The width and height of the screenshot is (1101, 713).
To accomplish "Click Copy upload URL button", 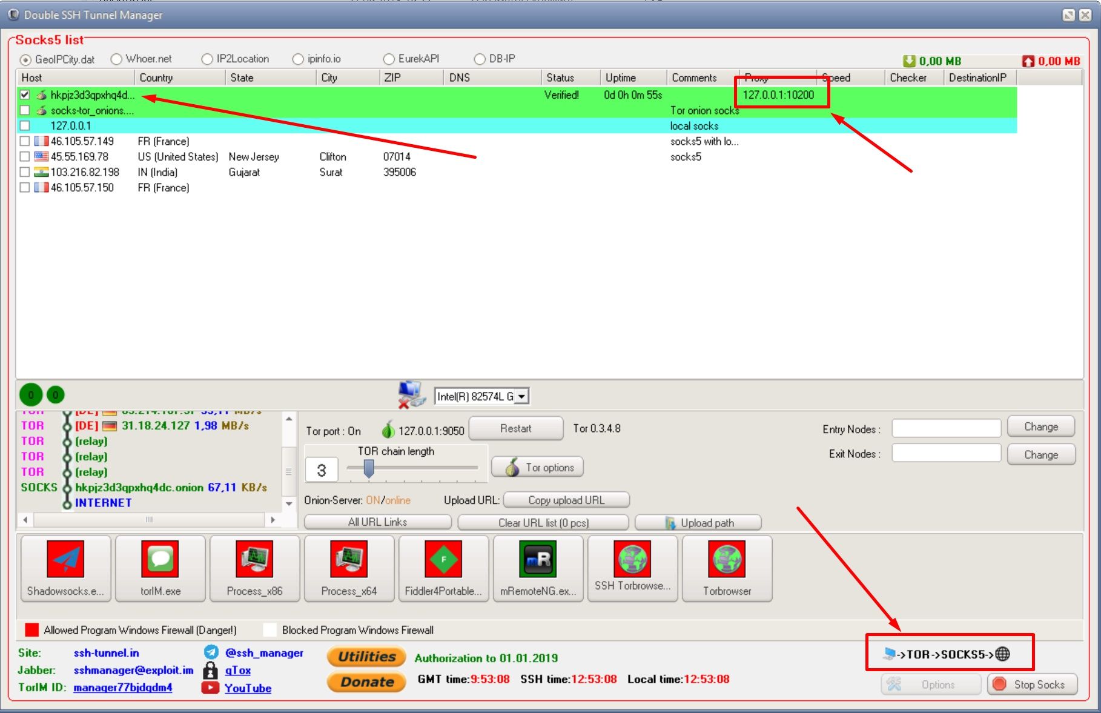I will [x=566, y=500].
